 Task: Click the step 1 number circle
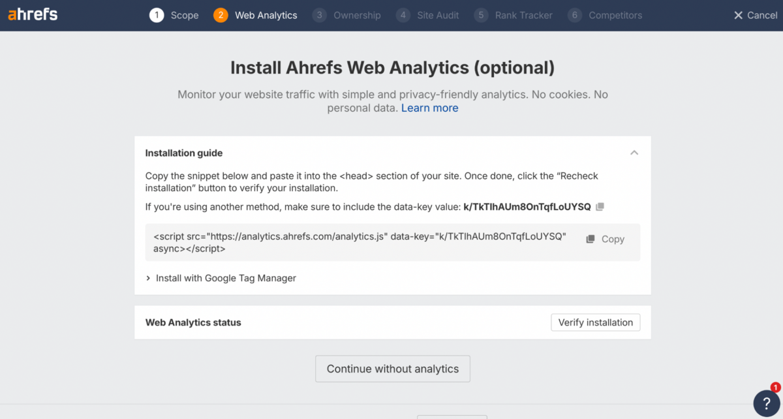(156, 15)
